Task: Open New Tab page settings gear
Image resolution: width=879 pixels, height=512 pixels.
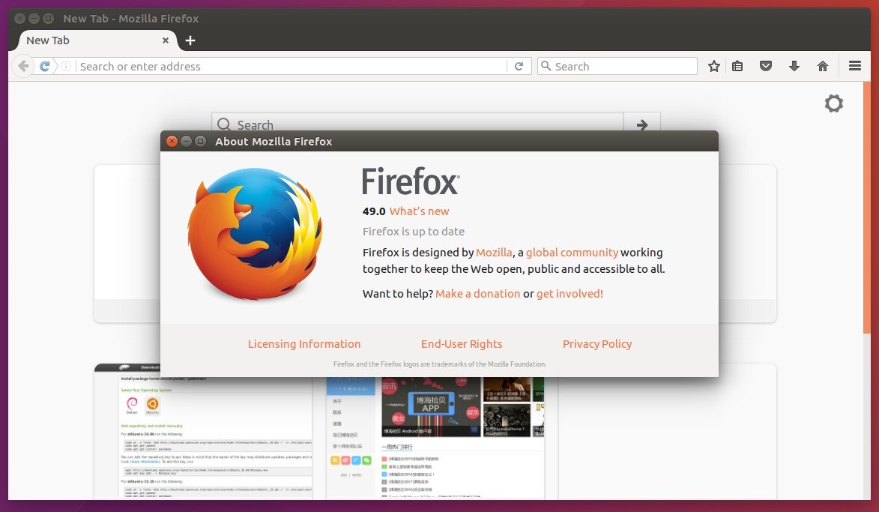Action: pyautogui.click(x=833, y=103)
